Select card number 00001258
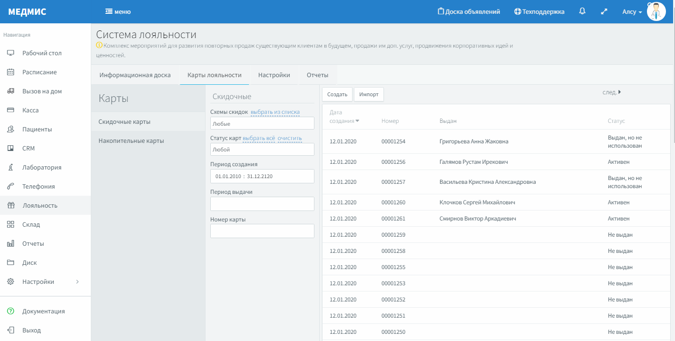 pyautogui.click(x=393, y=251)
